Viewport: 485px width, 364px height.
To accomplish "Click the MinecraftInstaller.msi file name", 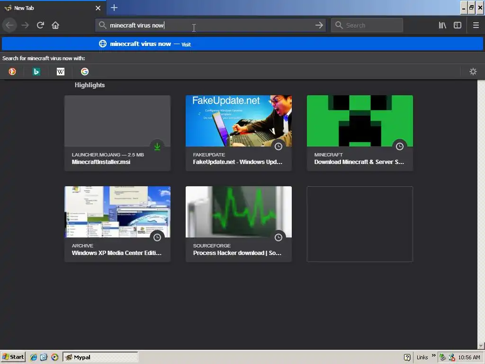I will click(x=101, y=162).
